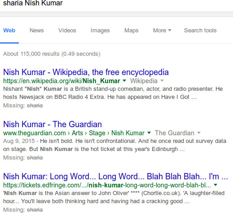This screenshot has width=233, height=213.
Task: Open green arrow menu beside the edfringe URL
Action: 215,185
